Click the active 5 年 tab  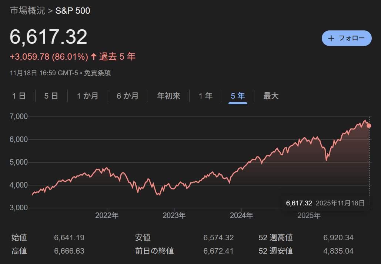pos(238,96)
